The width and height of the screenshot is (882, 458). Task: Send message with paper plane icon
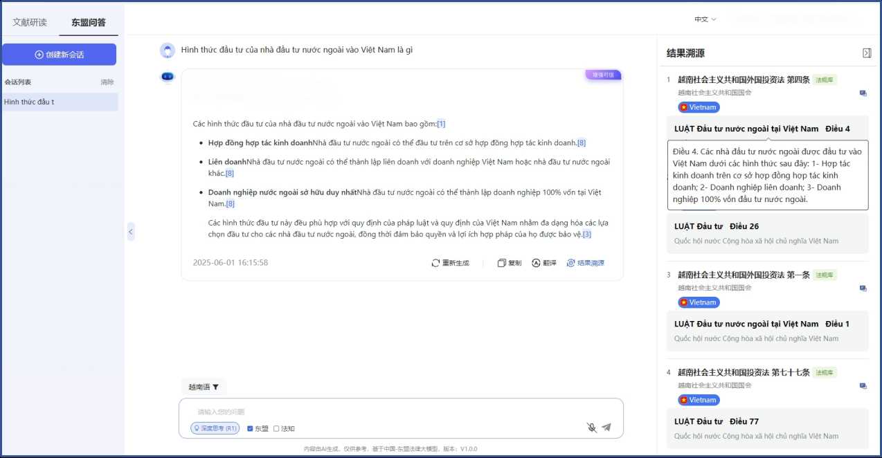click(606, 428)
